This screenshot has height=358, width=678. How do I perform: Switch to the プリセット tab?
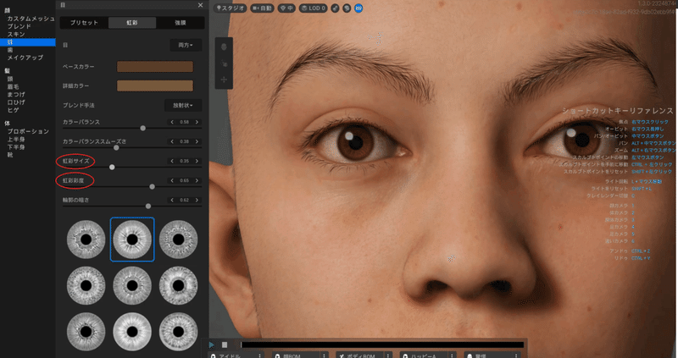point(84,23)
